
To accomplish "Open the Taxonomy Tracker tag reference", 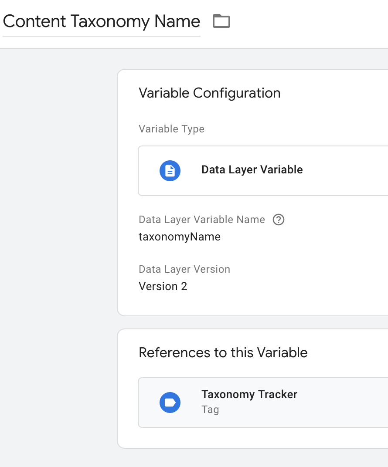I will (x=249, y=395).
